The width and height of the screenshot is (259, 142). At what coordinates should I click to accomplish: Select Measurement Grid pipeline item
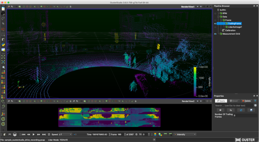231,34
